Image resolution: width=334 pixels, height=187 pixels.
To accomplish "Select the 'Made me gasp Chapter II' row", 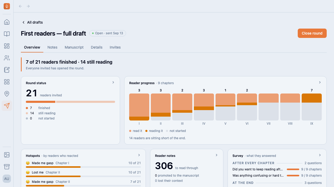I will tap(83, 183).
